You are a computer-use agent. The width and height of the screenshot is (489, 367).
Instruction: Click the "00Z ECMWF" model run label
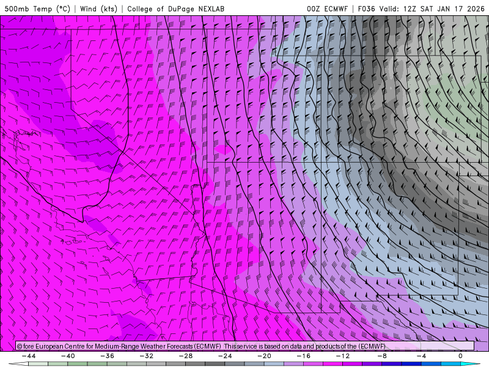[x=327, y=9]
